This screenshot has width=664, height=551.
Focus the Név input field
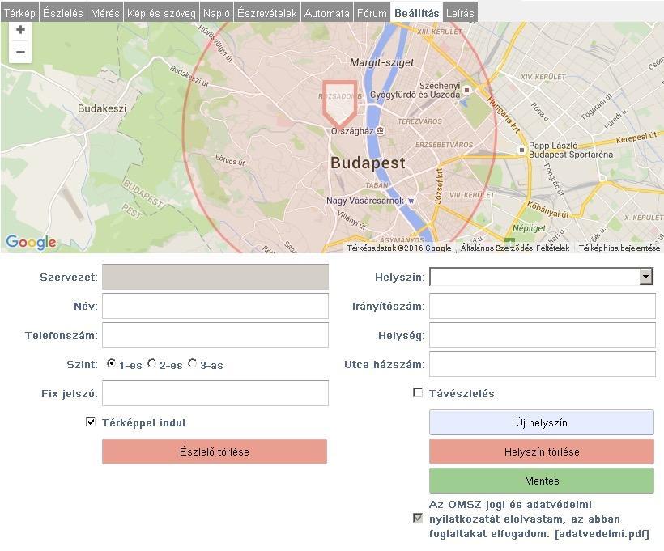(x=215, y=306)
